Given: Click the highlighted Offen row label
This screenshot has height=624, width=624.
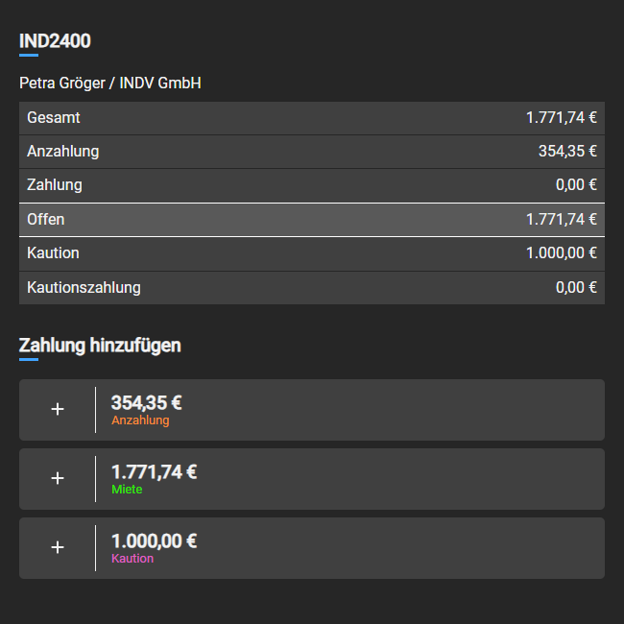Looking at the screenshot, I should tap(46, 219).
